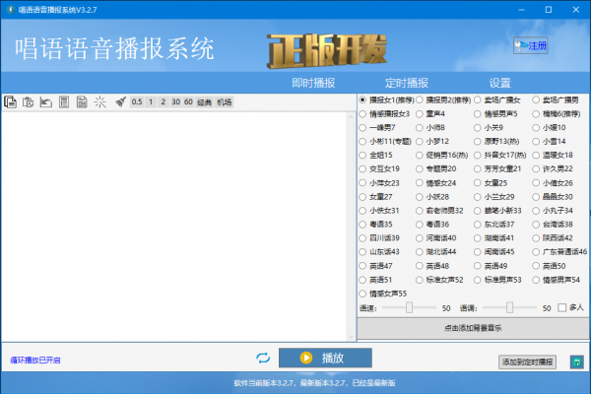This screenshot has width=591, height=394.
Task: Select the 小妖28 voice
Action: [432, 197]
